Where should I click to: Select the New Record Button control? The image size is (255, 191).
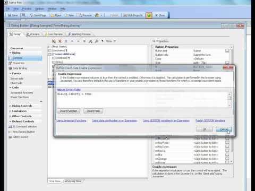(x=22, y=132)
